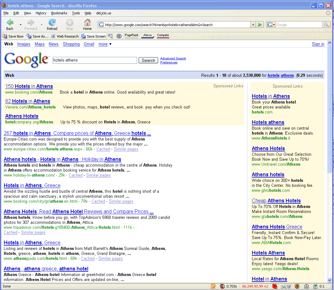Click the Compete rank indicator
Screen dimensions: 334x290
coord(163,36)
